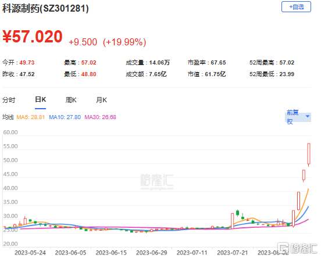Click the MA5: 28.81 indicator label
This screenshot has height=258, width=321.
(30, 117)
